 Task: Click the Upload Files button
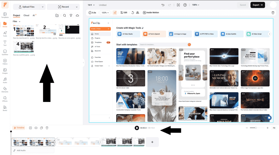tap(27, 7)
